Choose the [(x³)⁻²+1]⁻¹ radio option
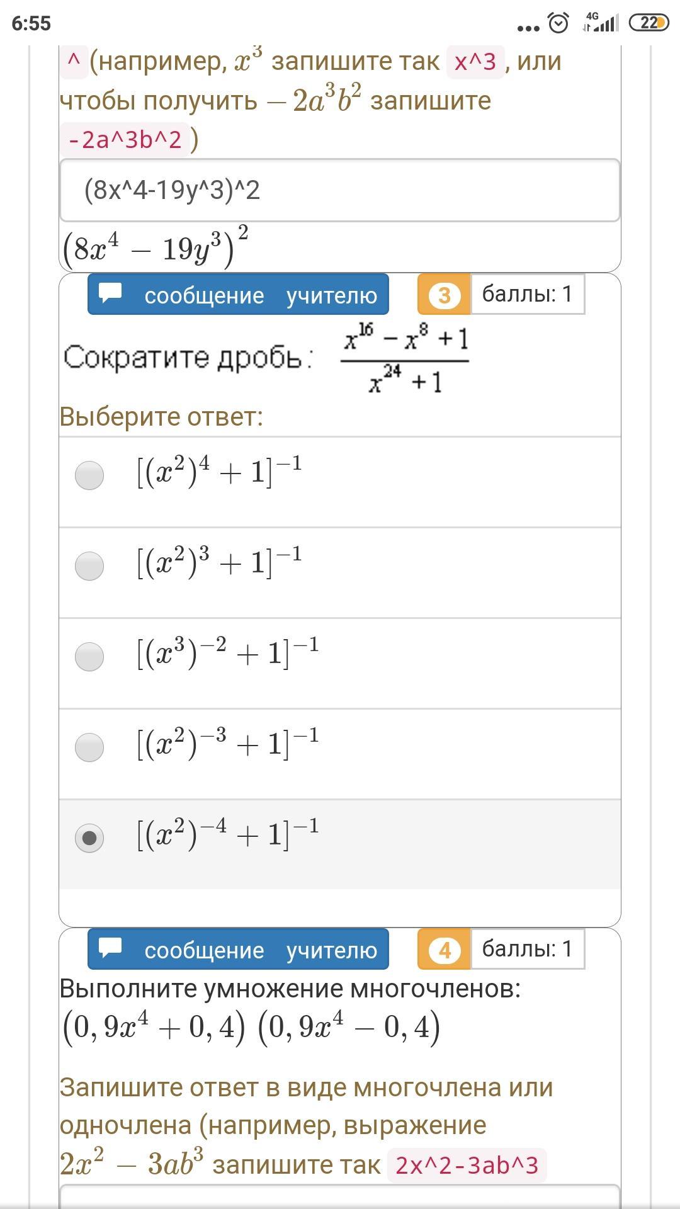The height and width of the screenshot is (1209, 680). click(x=89, y=656)
